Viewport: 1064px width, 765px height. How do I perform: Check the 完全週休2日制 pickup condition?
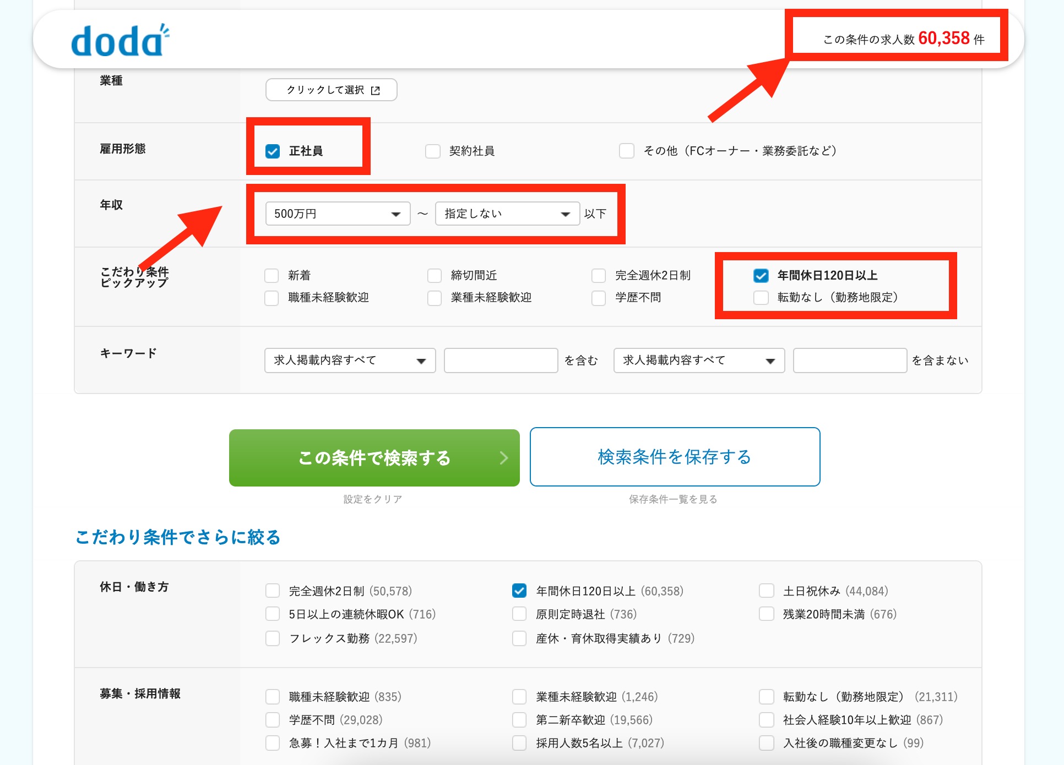tap(599, 275)
